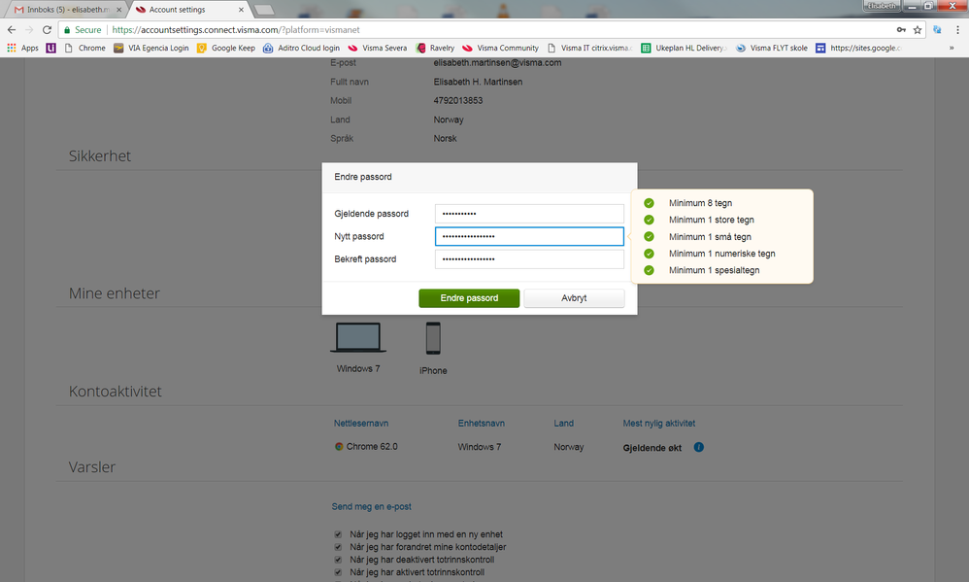Click the iPhone device icon
The image size is (969, 582).
(x=433, y=338)
